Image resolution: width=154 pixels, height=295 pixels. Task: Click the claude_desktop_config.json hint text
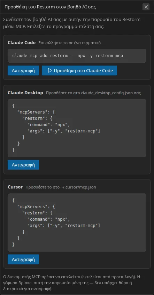(x=93, y=93)
